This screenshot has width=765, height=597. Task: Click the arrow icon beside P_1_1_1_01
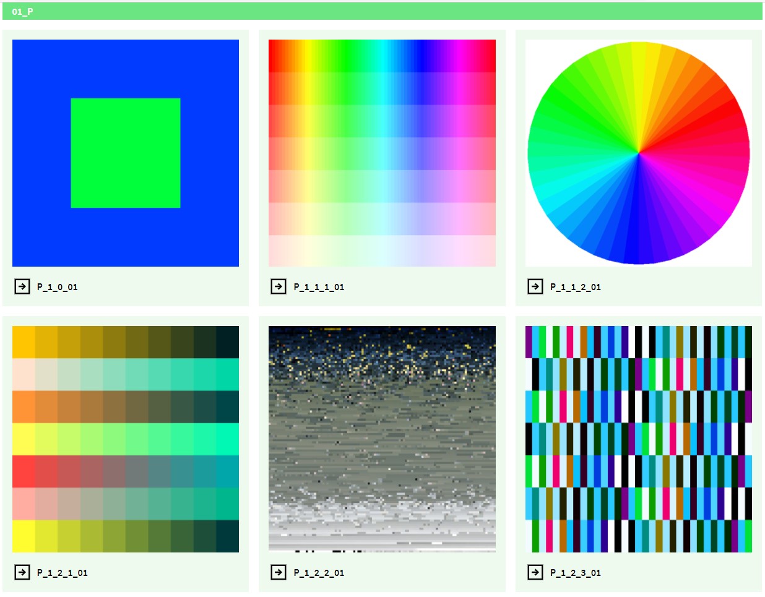tap(279, 287)
